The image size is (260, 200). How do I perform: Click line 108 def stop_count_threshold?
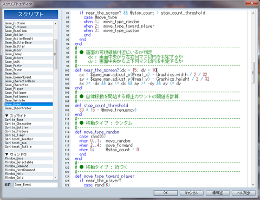click(x=101, y=106)
